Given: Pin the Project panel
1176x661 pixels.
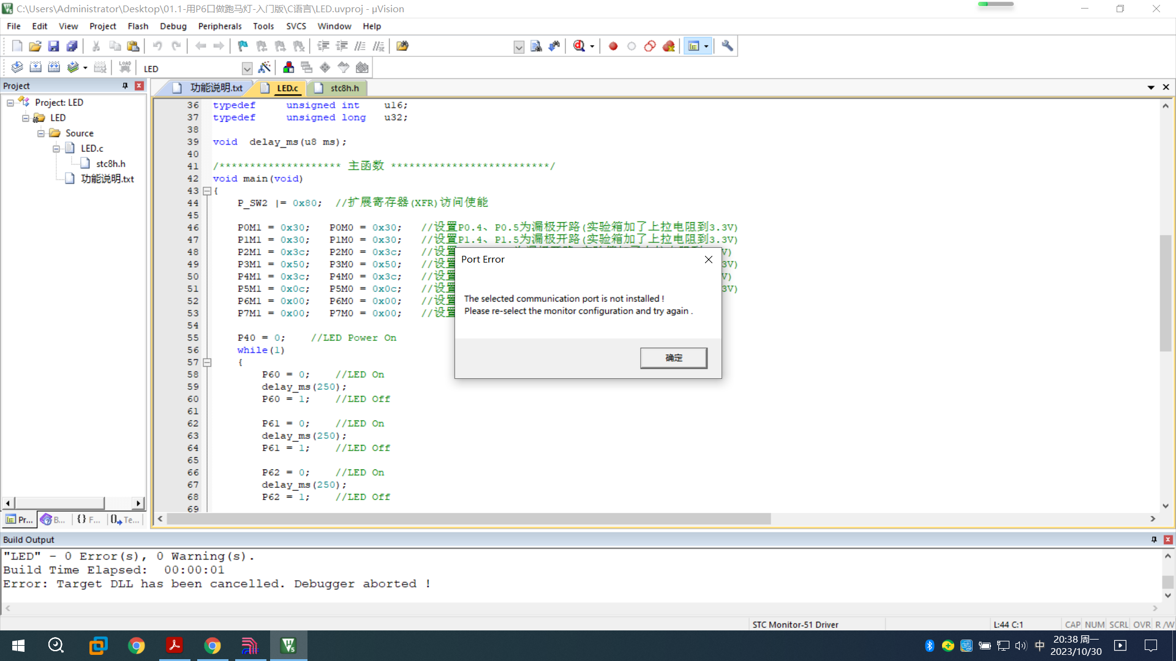Looking at the screenshot, I should [x=125, y=86].
